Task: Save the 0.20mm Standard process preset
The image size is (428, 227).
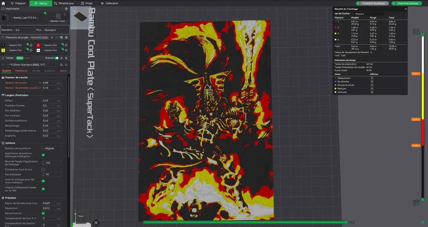Action: tap(61, 65)
